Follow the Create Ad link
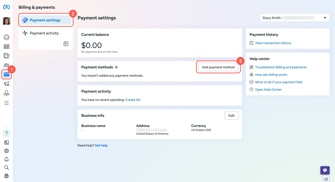The height and width of the screenshot is (182, 335). [x=133, y=100]
